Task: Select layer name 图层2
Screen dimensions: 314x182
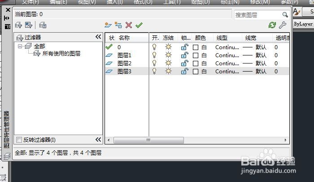Action: coord(124,63)
